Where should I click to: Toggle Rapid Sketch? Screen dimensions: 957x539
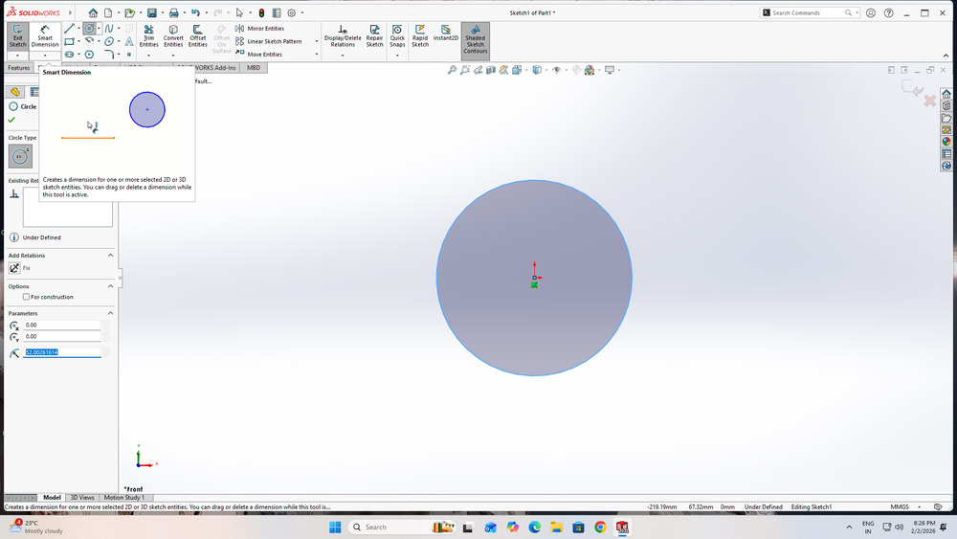click(x=420, y=36)
